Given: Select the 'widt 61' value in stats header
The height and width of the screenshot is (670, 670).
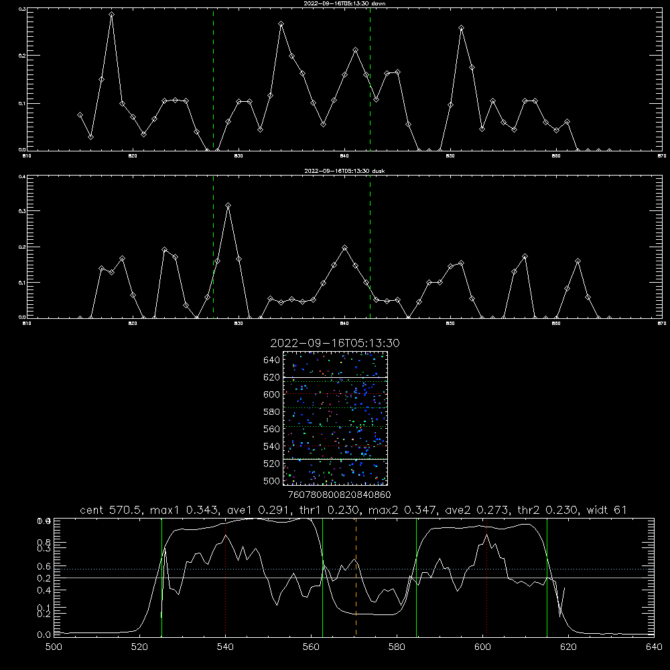Looking at the screenshot, I should coord(607,510).
